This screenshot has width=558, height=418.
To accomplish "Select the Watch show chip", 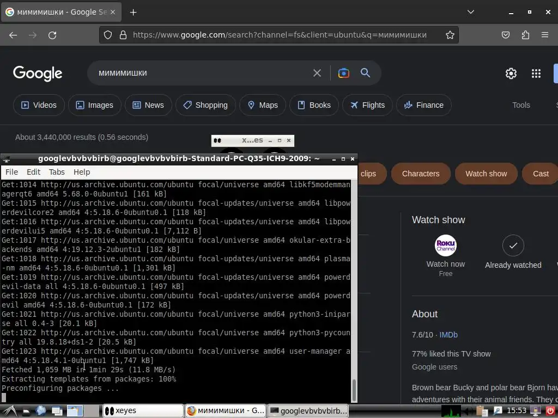I will tap(486, 174).
